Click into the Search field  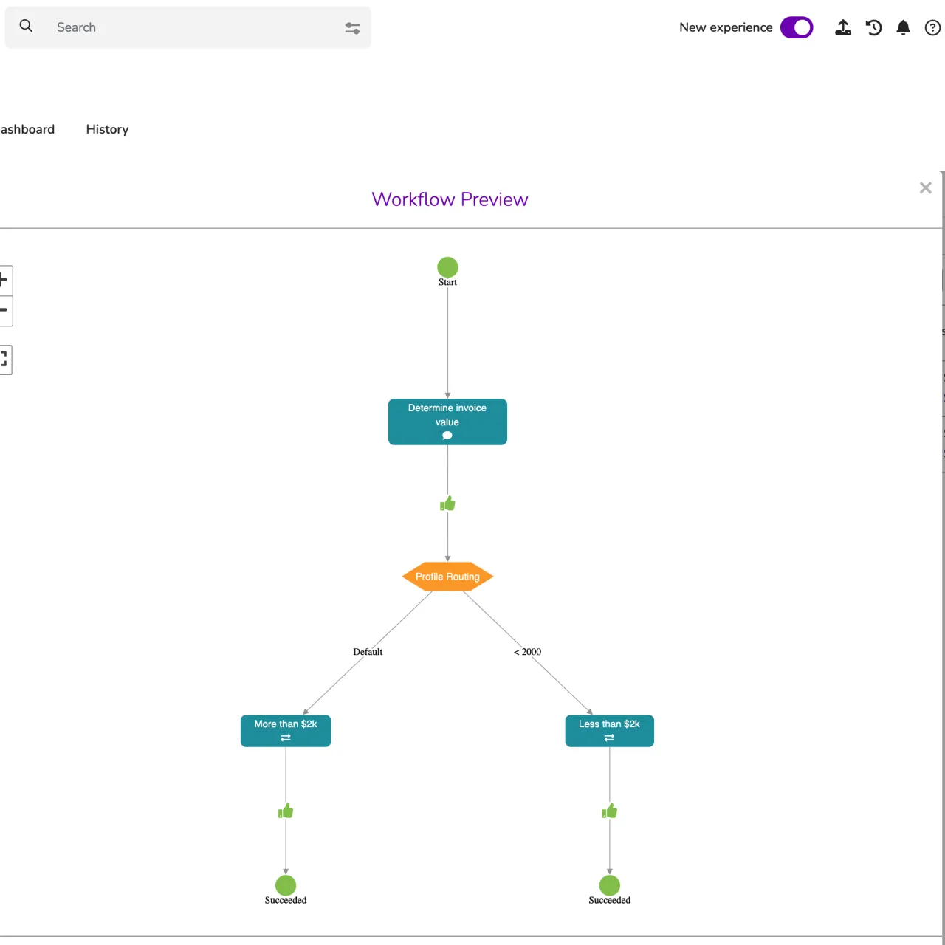coord(188,27)
